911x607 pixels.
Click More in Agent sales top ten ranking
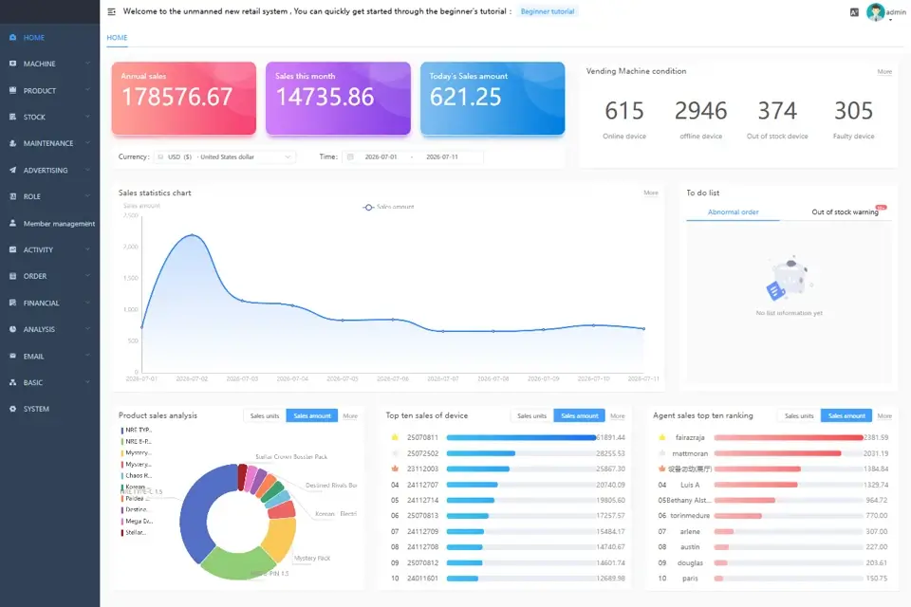(884, 416)
